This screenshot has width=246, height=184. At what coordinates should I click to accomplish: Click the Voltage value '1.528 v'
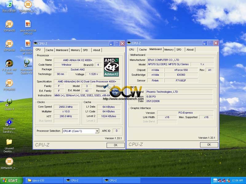point(93,74)
